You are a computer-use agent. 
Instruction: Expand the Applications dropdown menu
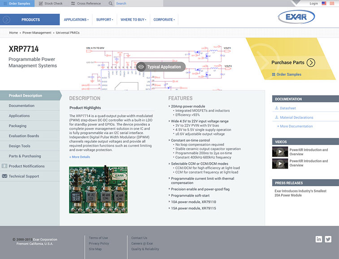click(x=76, y=20)
